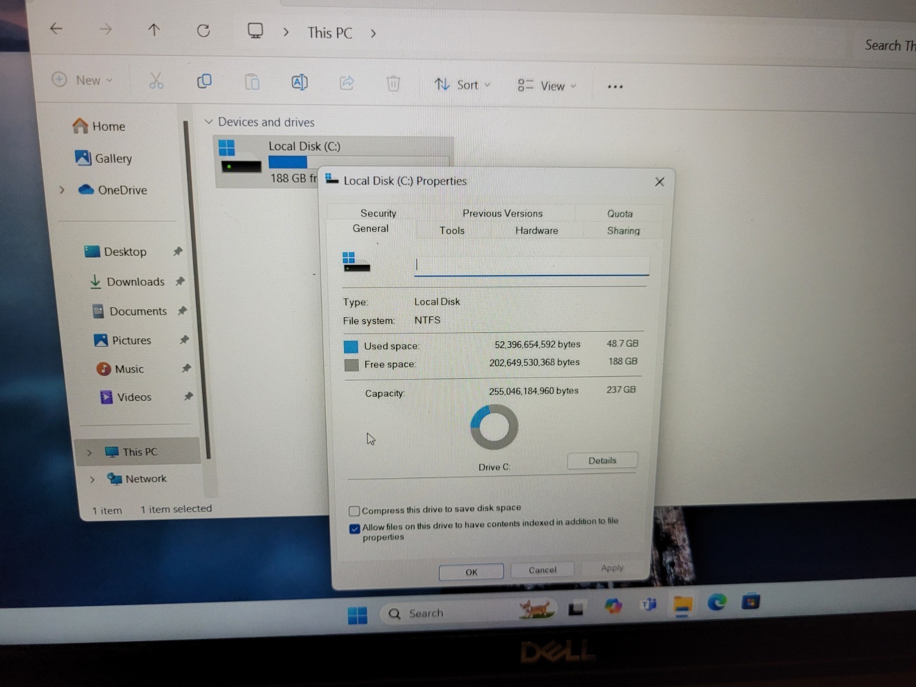Uncheck the index file contents checkbox
Screen dimensions: 916x687
[354, 528]
